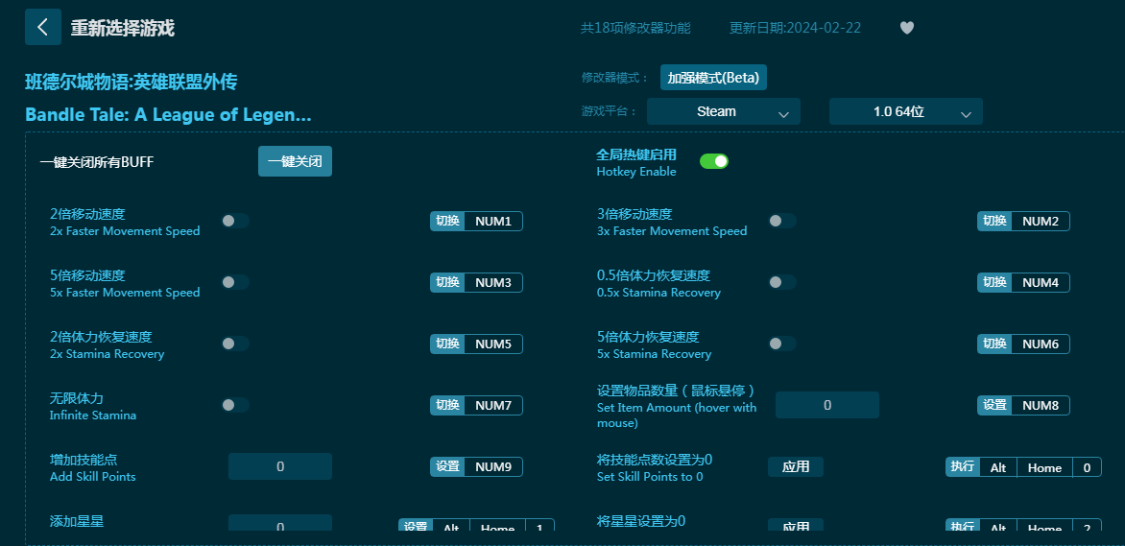Click the 一键关闭 button
The image size is (1125, 546).
(x=295, y=161)
